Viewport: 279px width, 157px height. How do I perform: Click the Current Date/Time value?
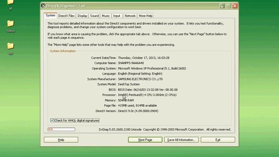(143, 58)
